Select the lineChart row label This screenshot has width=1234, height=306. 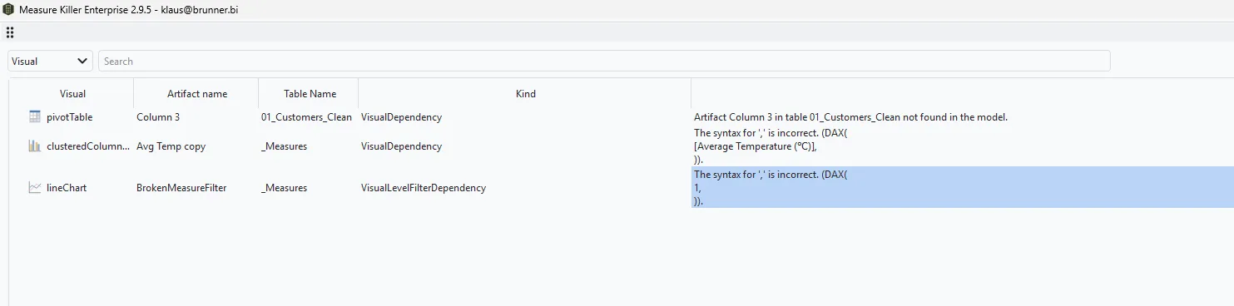click(67, 188)
